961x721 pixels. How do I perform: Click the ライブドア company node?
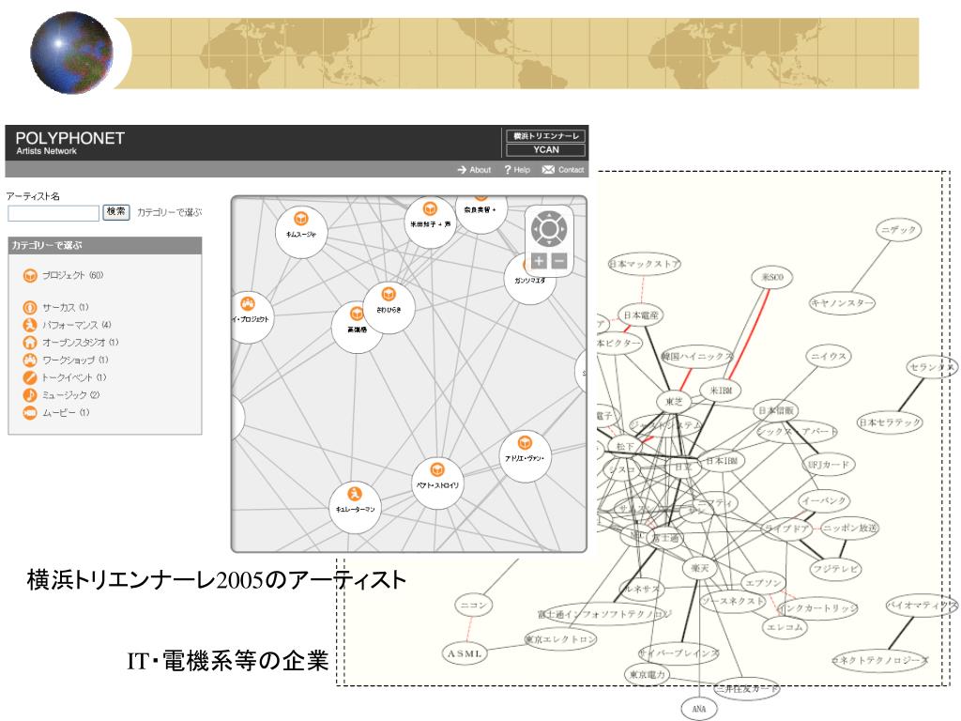click(x=786, y=528)
